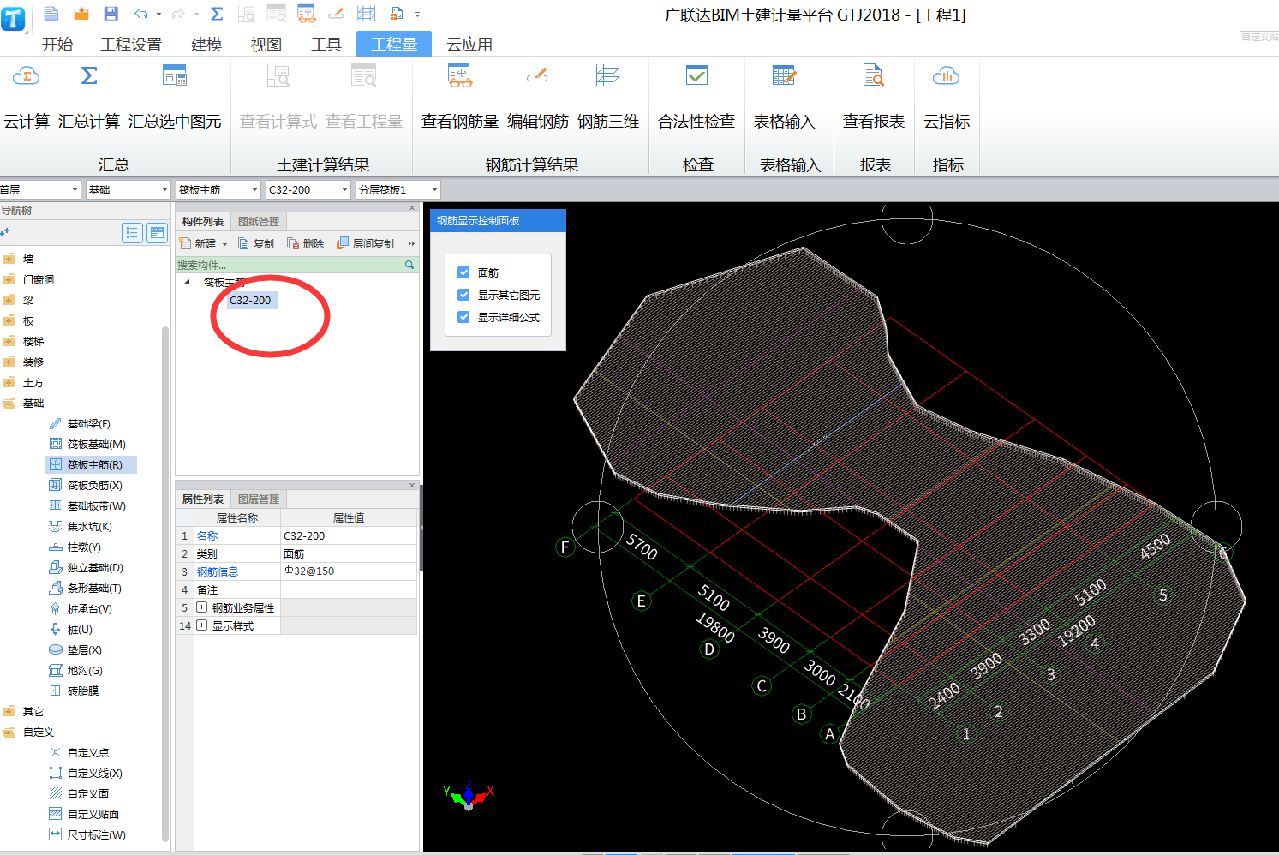This screenshot has height=855, width=1279.
Task: Switch to 图层管理 tab
Action: [x=259, y=499]
